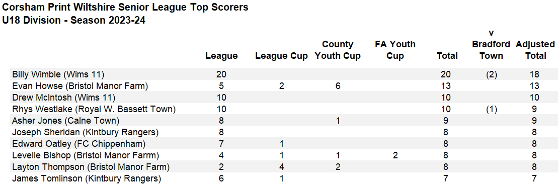
Task: Click James Tomlinson (Kintbury Rangers) name
Action: click(x=87, y=178)
